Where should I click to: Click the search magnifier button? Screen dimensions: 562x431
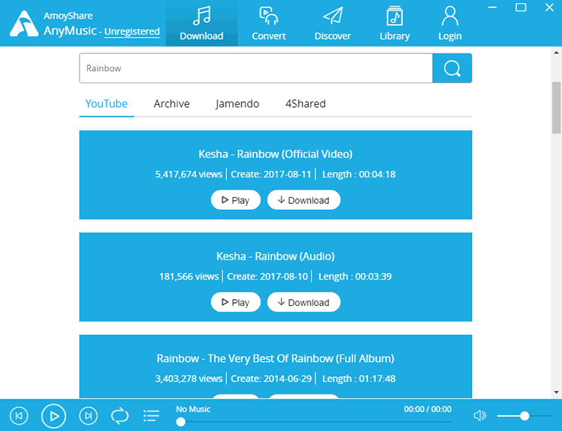click(452, 68)
